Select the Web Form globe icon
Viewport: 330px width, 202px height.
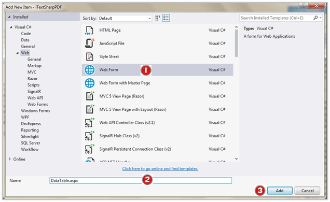[x=90, y=70]
